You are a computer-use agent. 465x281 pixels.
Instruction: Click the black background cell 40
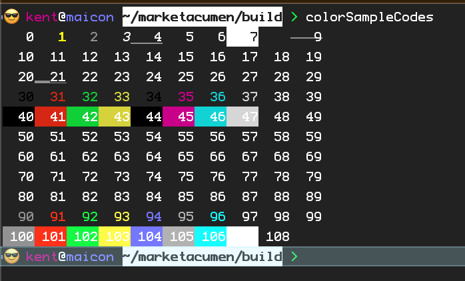pyautogui.click(x=19, y=117)
